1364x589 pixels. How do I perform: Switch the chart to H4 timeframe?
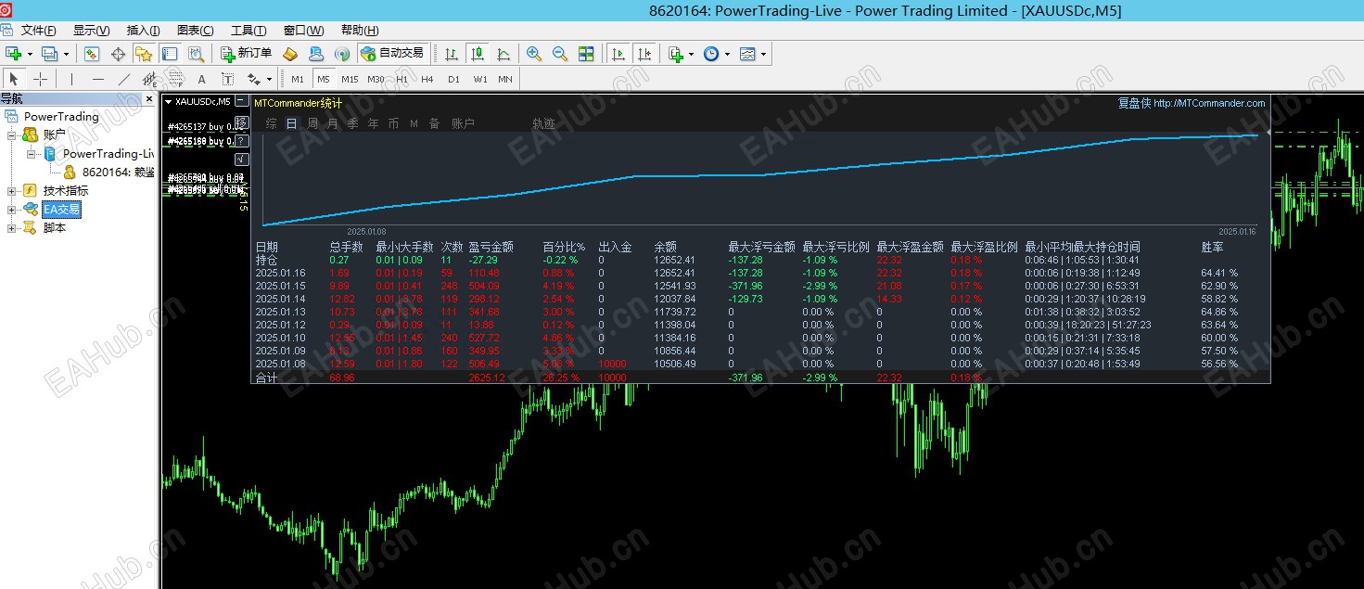tap(427, 79)
